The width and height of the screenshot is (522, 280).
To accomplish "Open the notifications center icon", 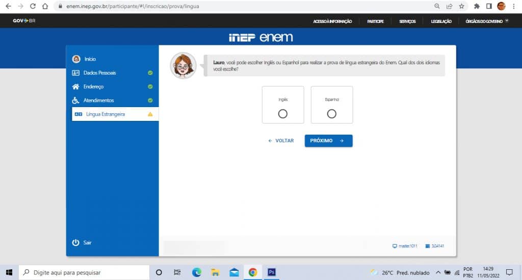I will [509, 272].
